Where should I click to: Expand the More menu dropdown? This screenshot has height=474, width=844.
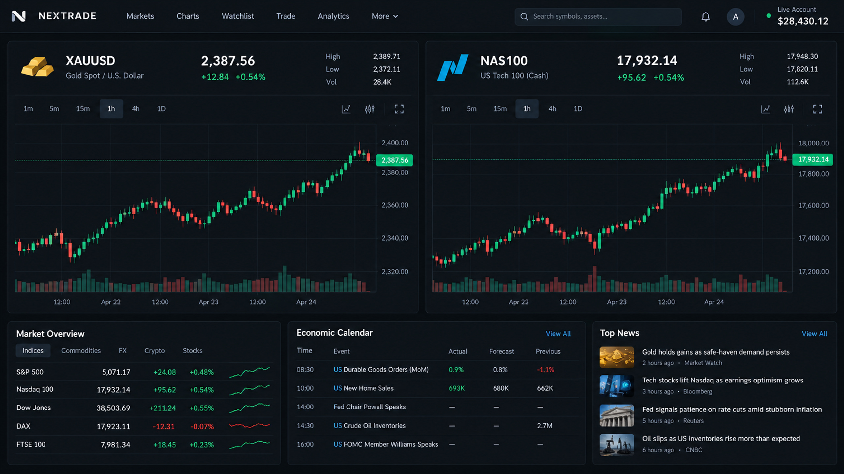pyautogui.click(x=385, y=16)
